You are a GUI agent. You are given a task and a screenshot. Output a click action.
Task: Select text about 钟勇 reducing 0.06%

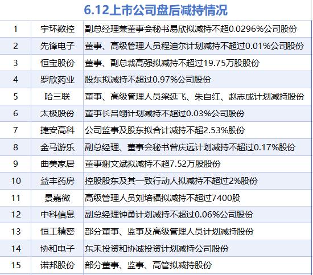pyautogui.click(x=169, y=215)
